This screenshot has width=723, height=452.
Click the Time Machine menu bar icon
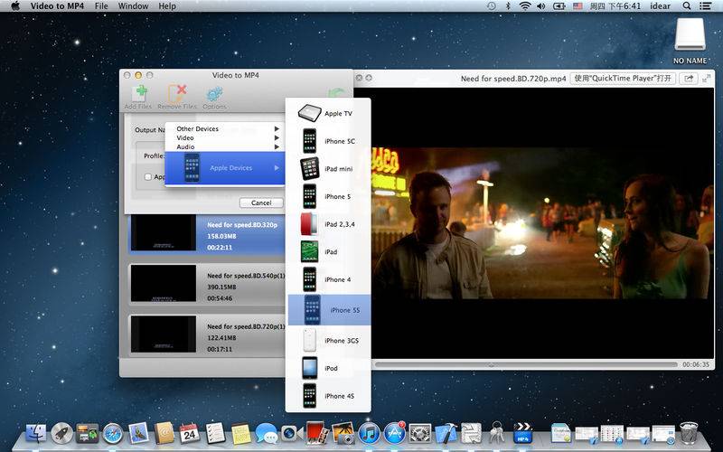492,6
